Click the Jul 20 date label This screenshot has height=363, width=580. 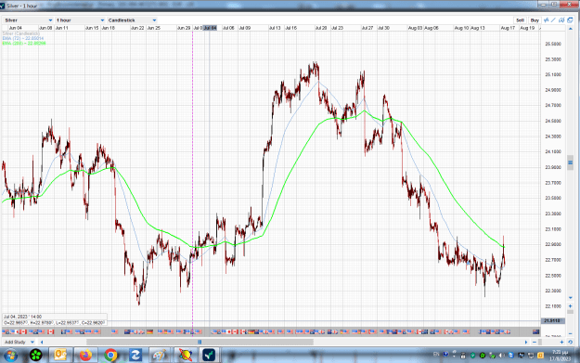[321, 28]
